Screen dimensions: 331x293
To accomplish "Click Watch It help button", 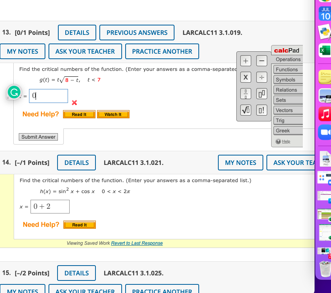I will pos(113,114).
